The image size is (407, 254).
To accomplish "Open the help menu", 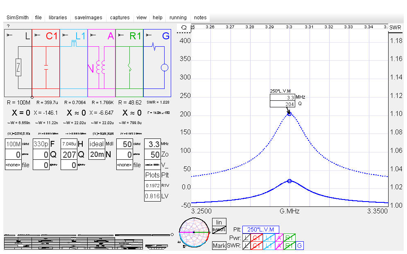I will tap(157, 17).
